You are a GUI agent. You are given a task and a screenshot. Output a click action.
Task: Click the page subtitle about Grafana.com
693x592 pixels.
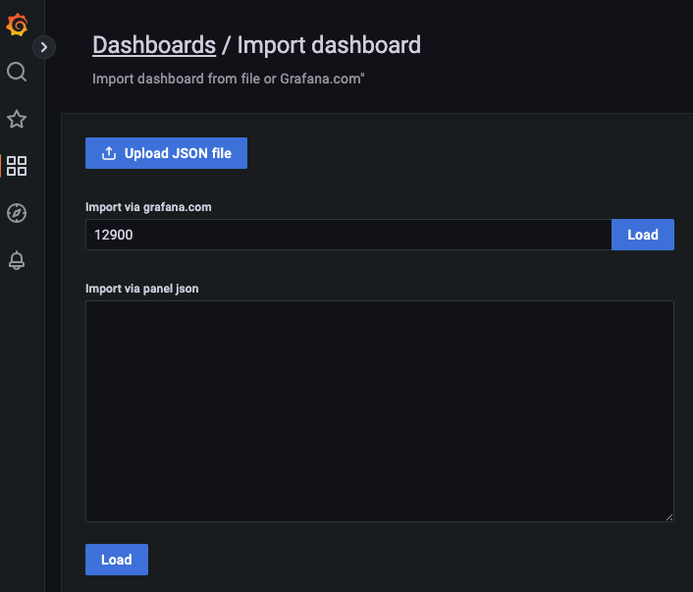[228, 79]
